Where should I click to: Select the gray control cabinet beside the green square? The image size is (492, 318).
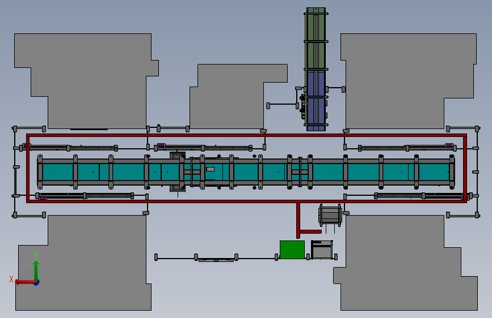(x=322, y=250)
